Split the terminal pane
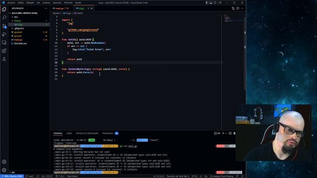This screenshot has width=317, height=178. point(230,133)
